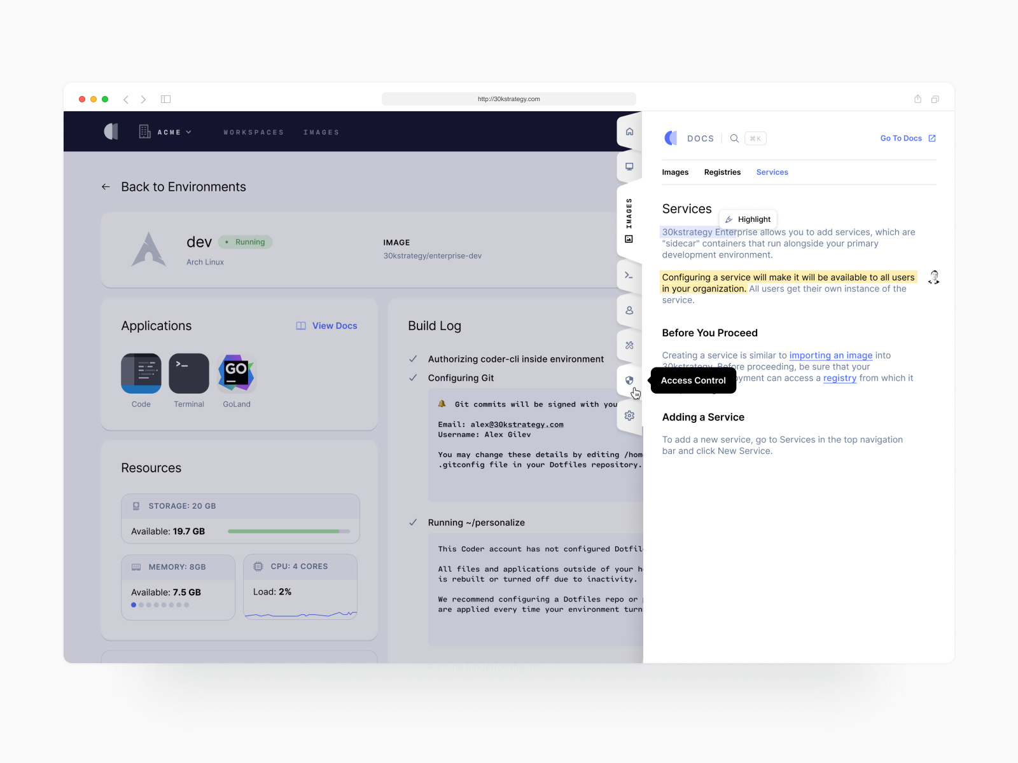Click the docs search magnifier icon

tap(734, 138)
